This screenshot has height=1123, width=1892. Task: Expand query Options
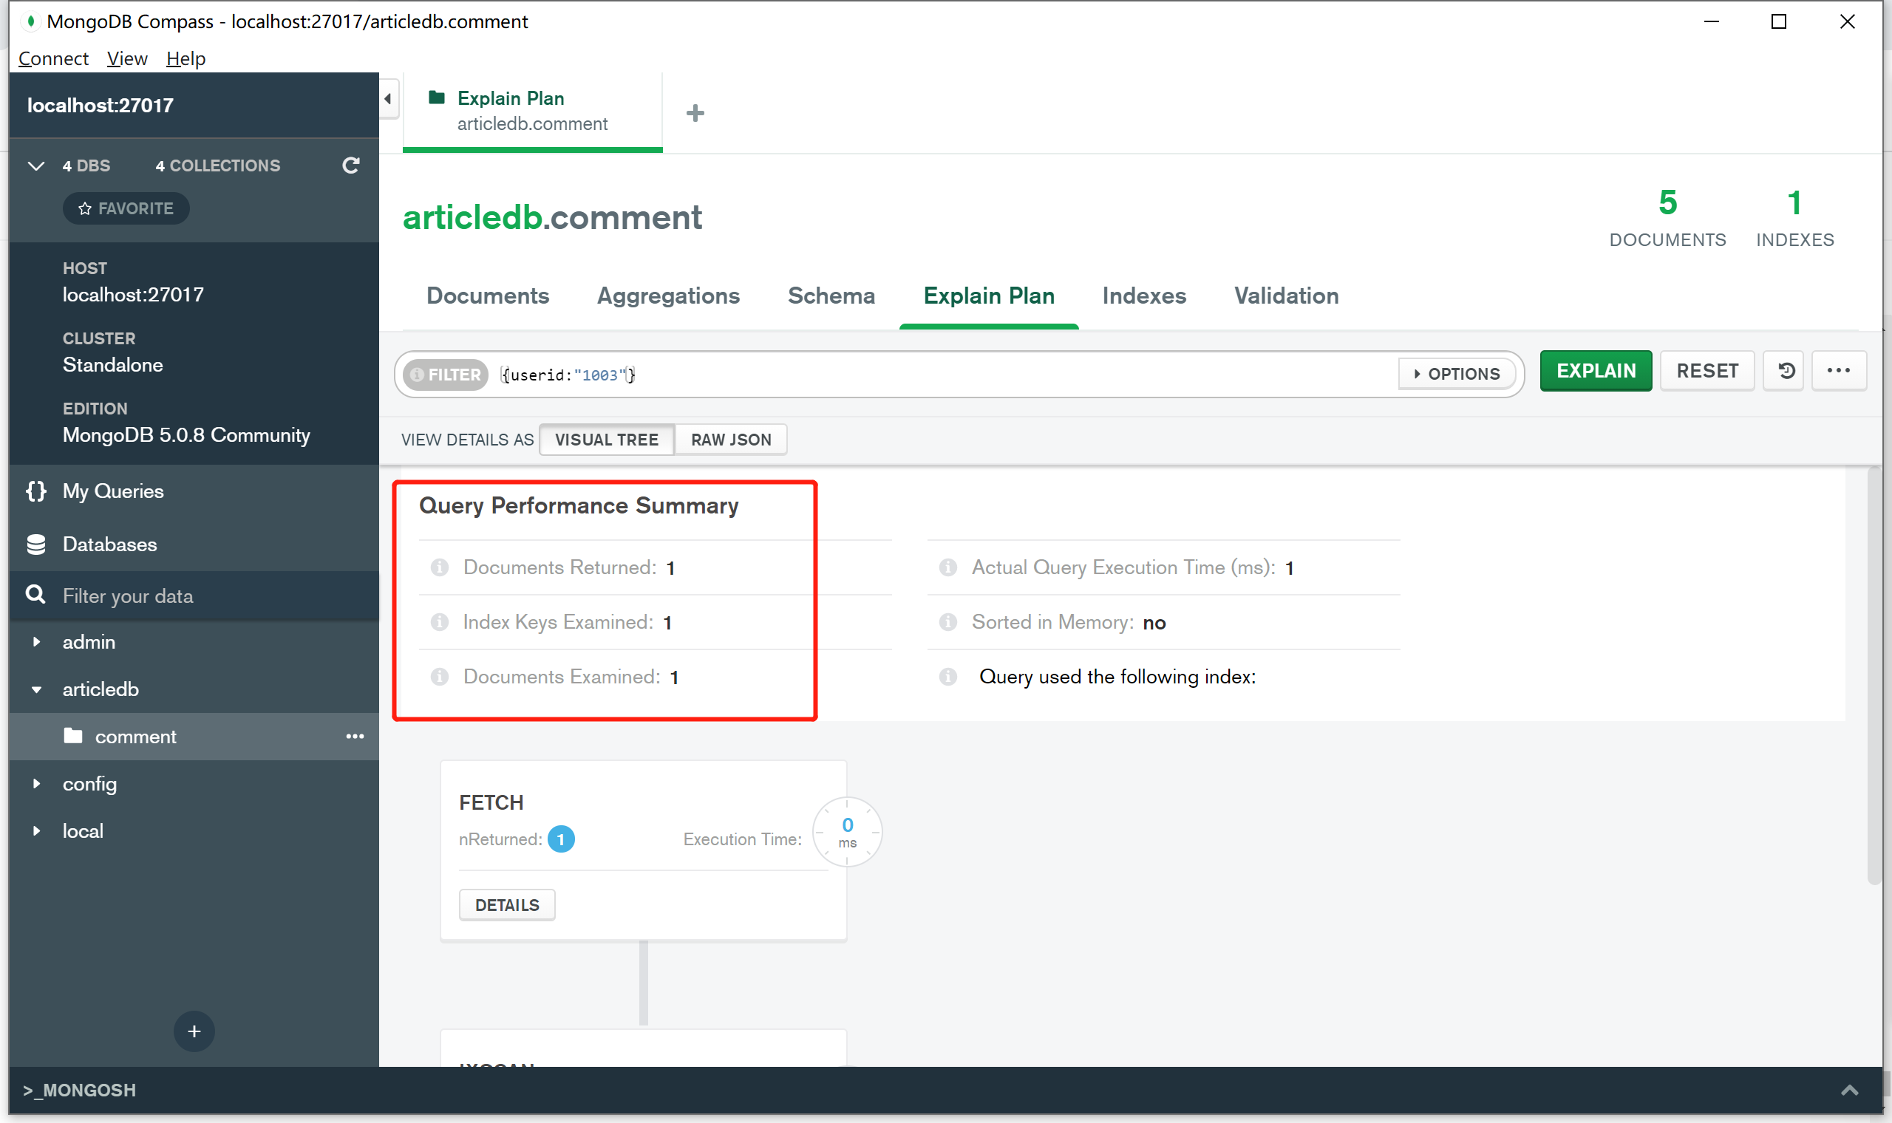pos(1456,374)
